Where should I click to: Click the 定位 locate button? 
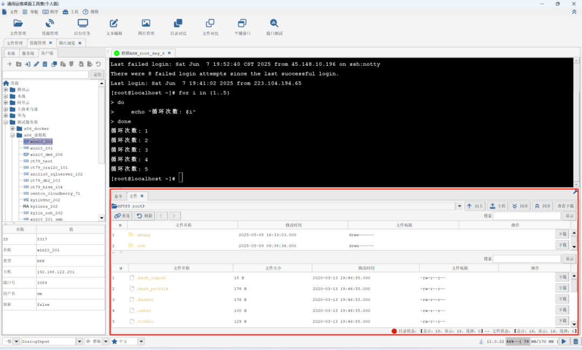[x=97, y=74]
